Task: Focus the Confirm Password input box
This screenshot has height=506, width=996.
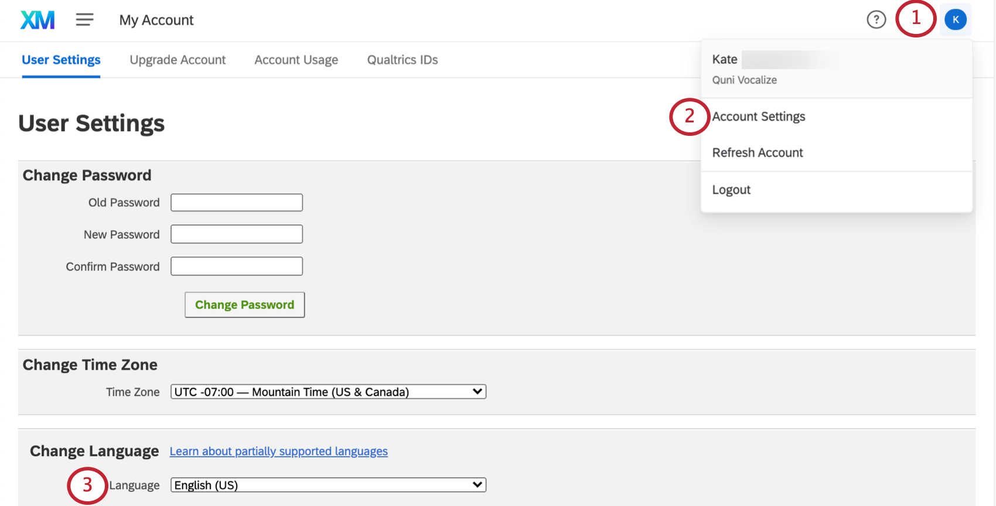Action: pyautogui.click(x=237, y=266)
